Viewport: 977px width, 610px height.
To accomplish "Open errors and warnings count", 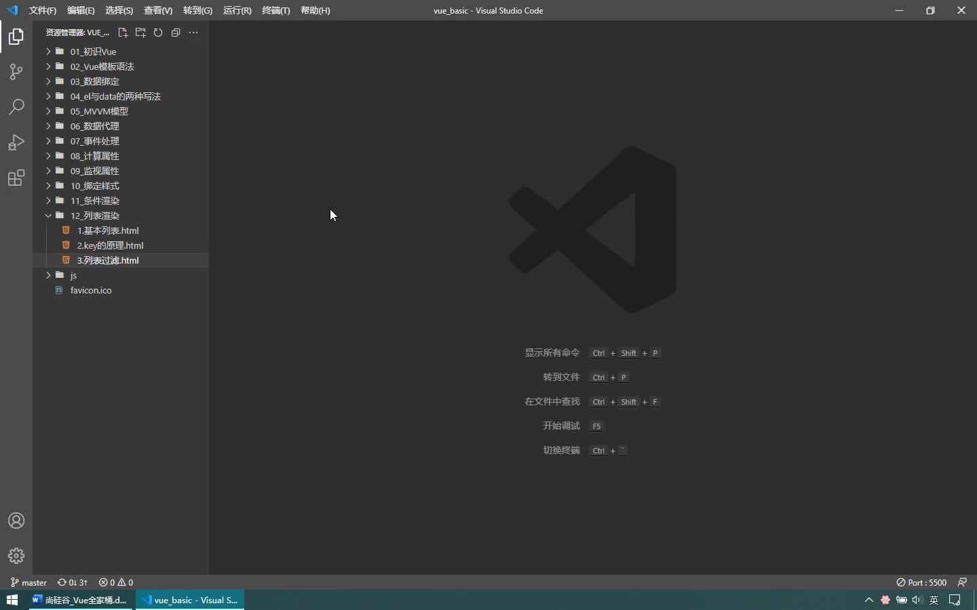I will point(116,582).
